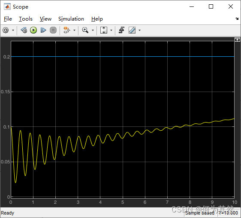
Task: Click the dock Scope arrow at menu bar right
Action: [237, 18]
